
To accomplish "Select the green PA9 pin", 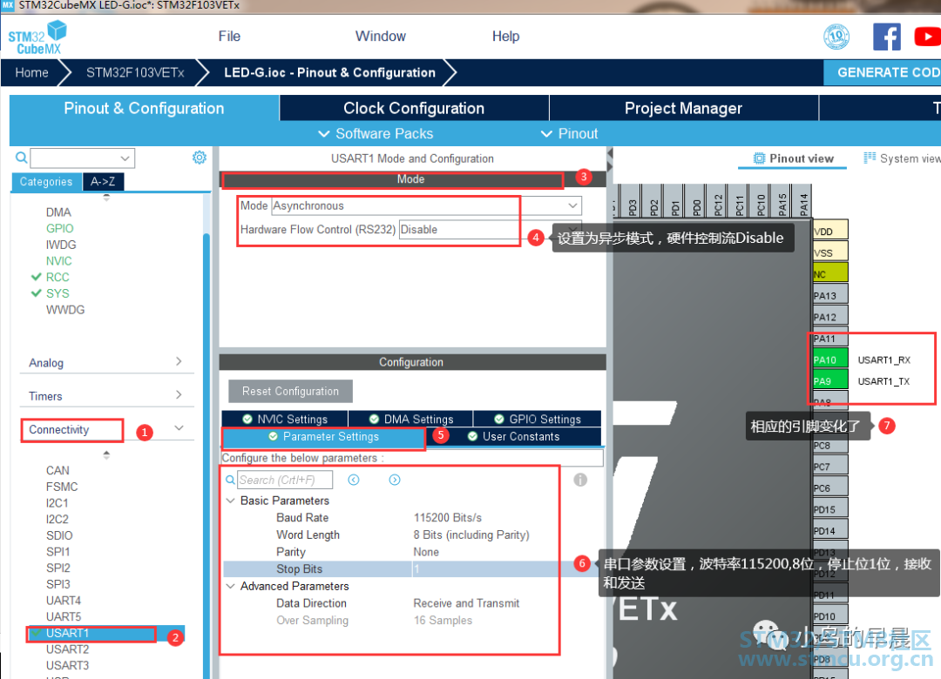I will (830, 381).
